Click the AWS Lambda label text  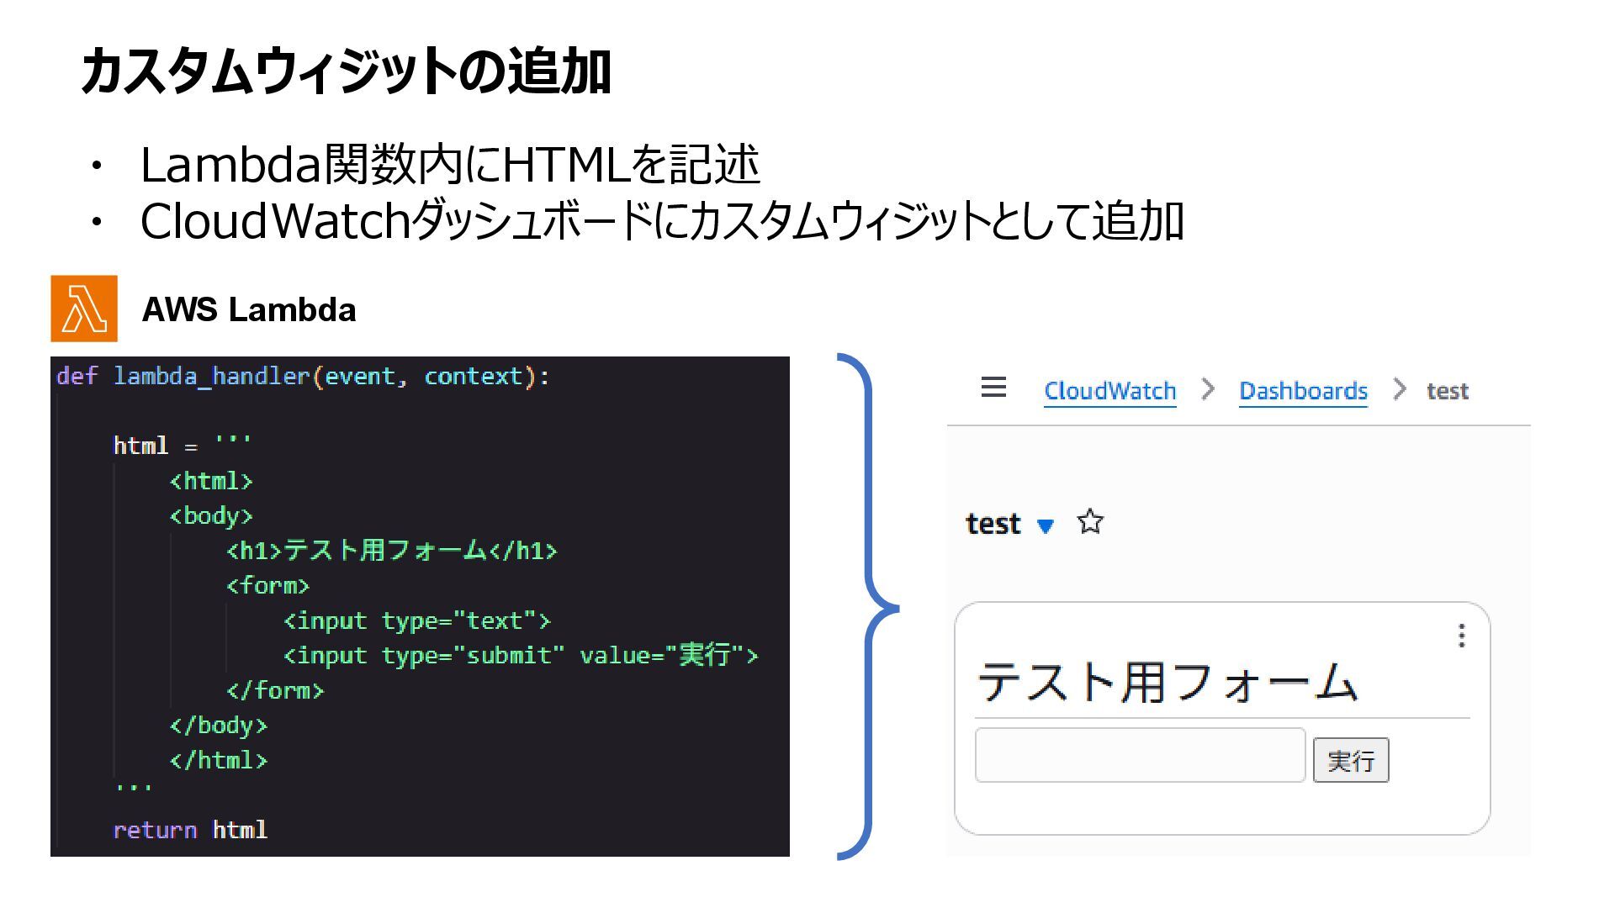[249, 309]
